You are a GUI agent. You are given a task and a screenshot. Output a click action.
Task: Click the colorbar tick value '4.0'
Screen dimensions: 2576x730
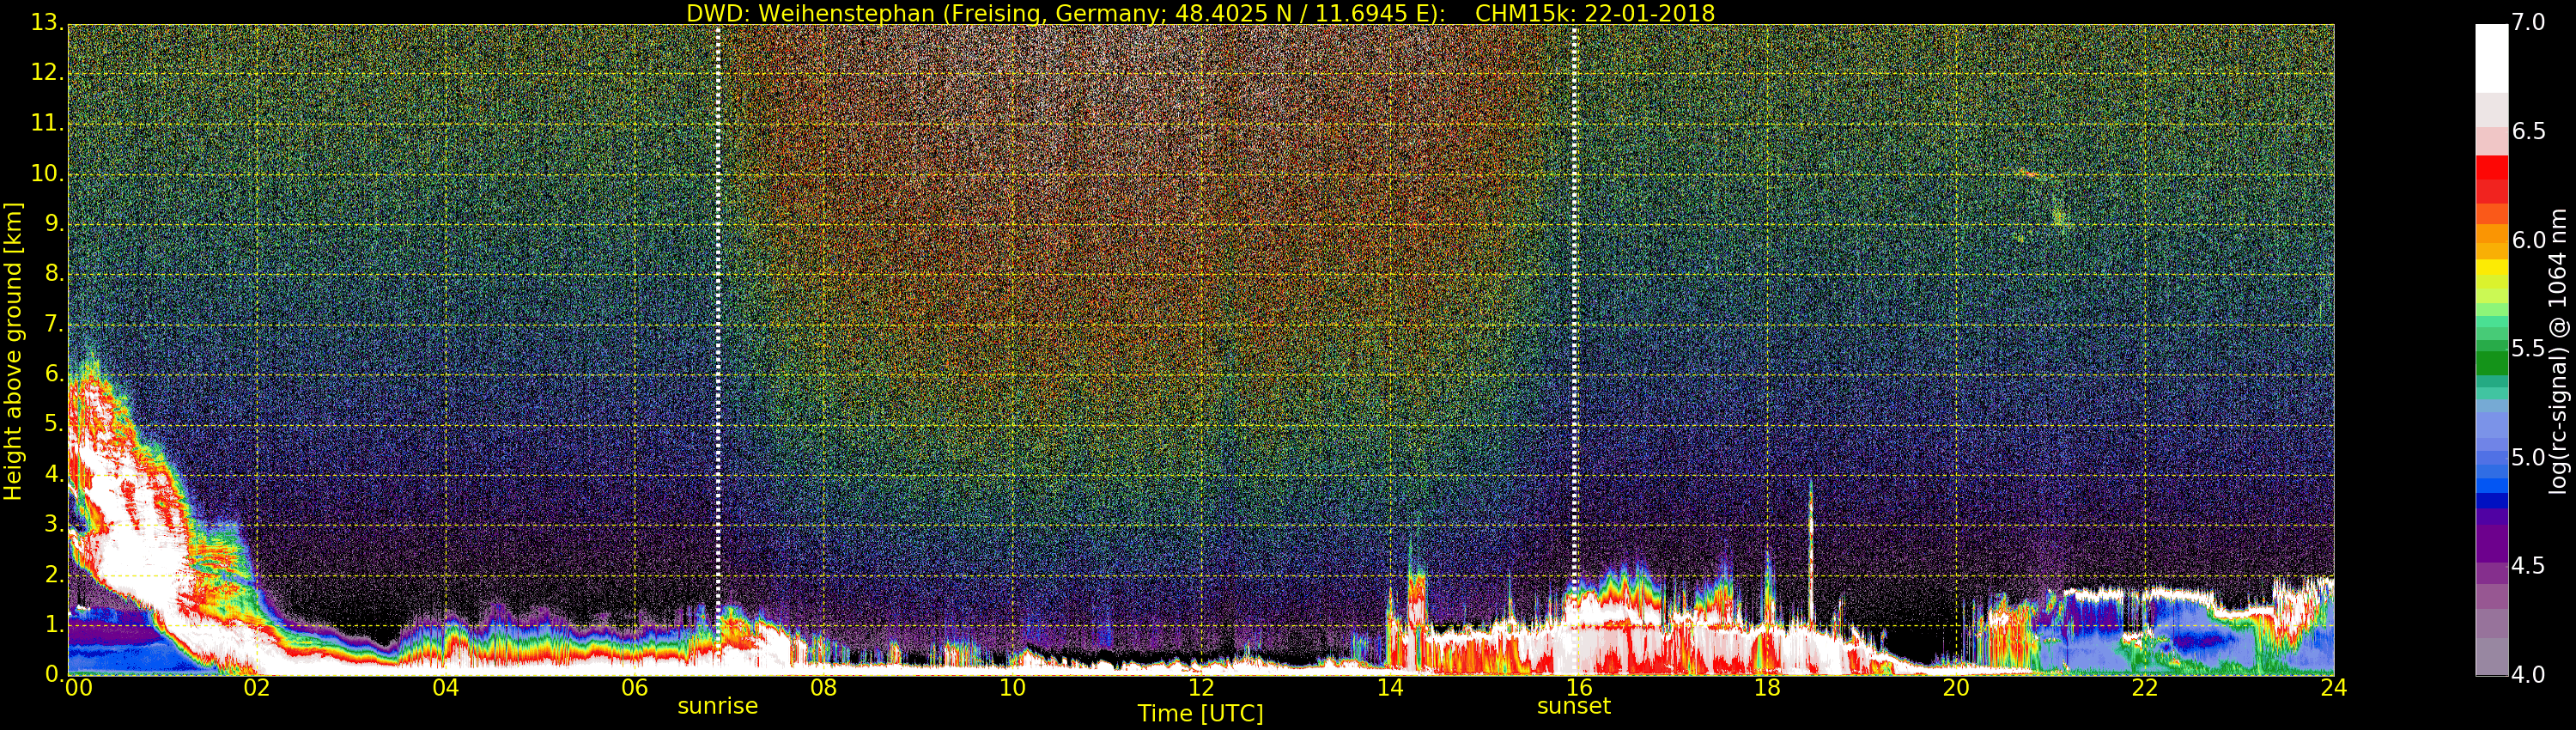(x=2529, y=675)
